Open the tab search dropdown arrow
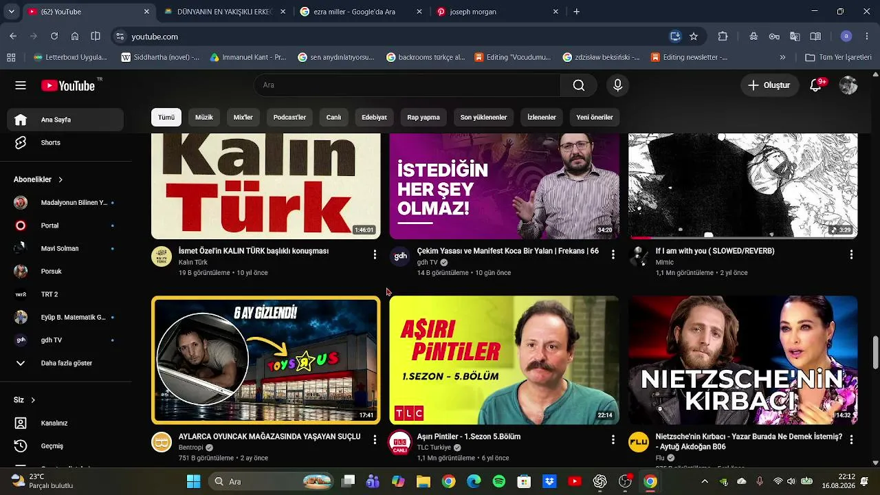Image resolution: width=880 pixels, height=495 pixels. pyautogui.click(x=11, y=12)
